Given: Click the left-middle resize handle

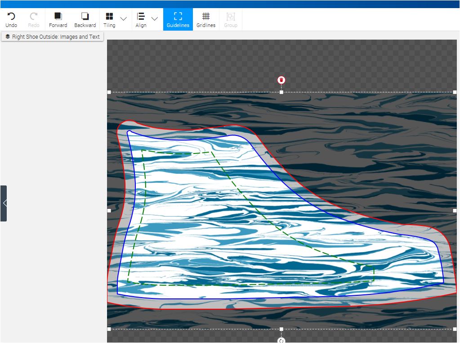Looking at the screenshot, I should click(x=109, y=210).
